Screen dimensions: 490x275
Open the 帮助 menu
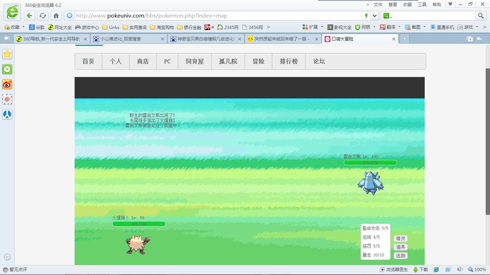click(437, 5)
